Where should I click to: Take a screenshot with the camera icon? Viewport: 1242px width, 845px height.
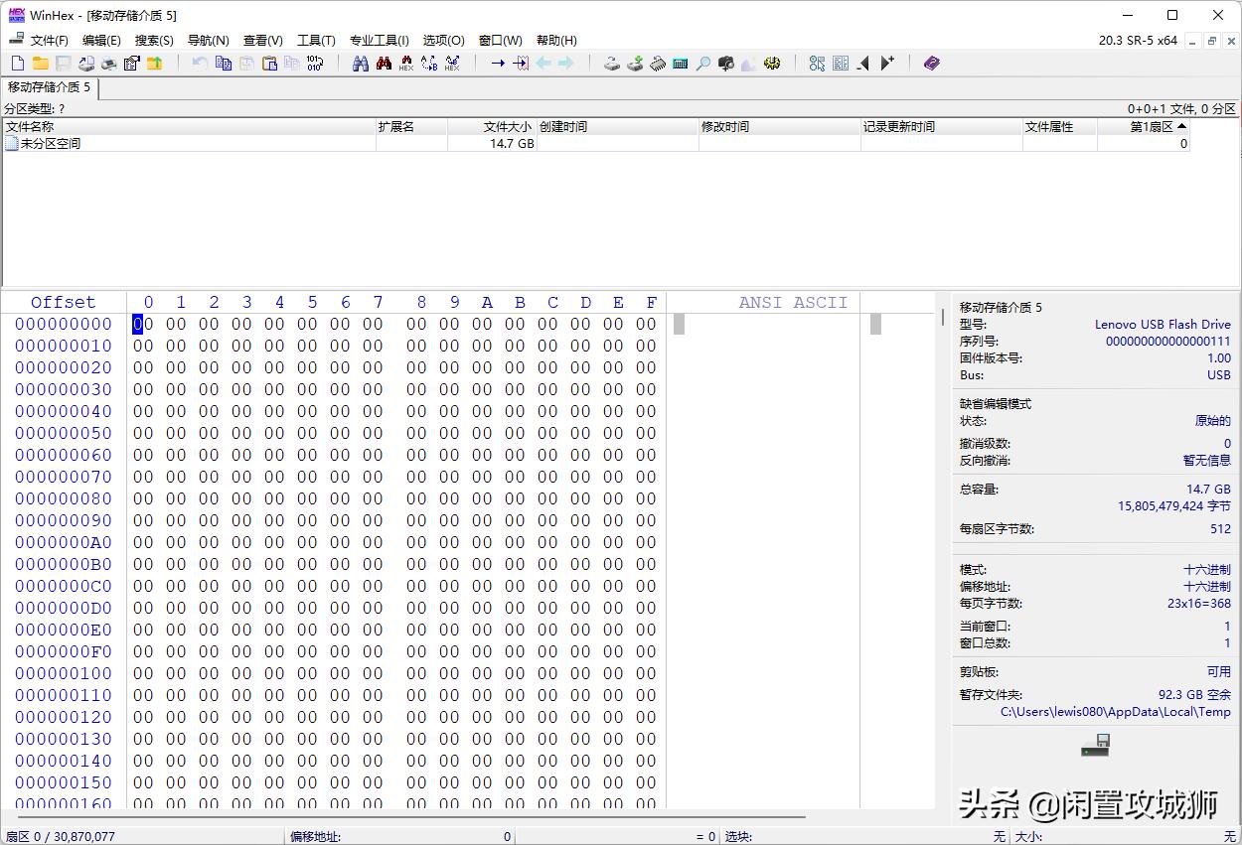(x=725, y=63)
